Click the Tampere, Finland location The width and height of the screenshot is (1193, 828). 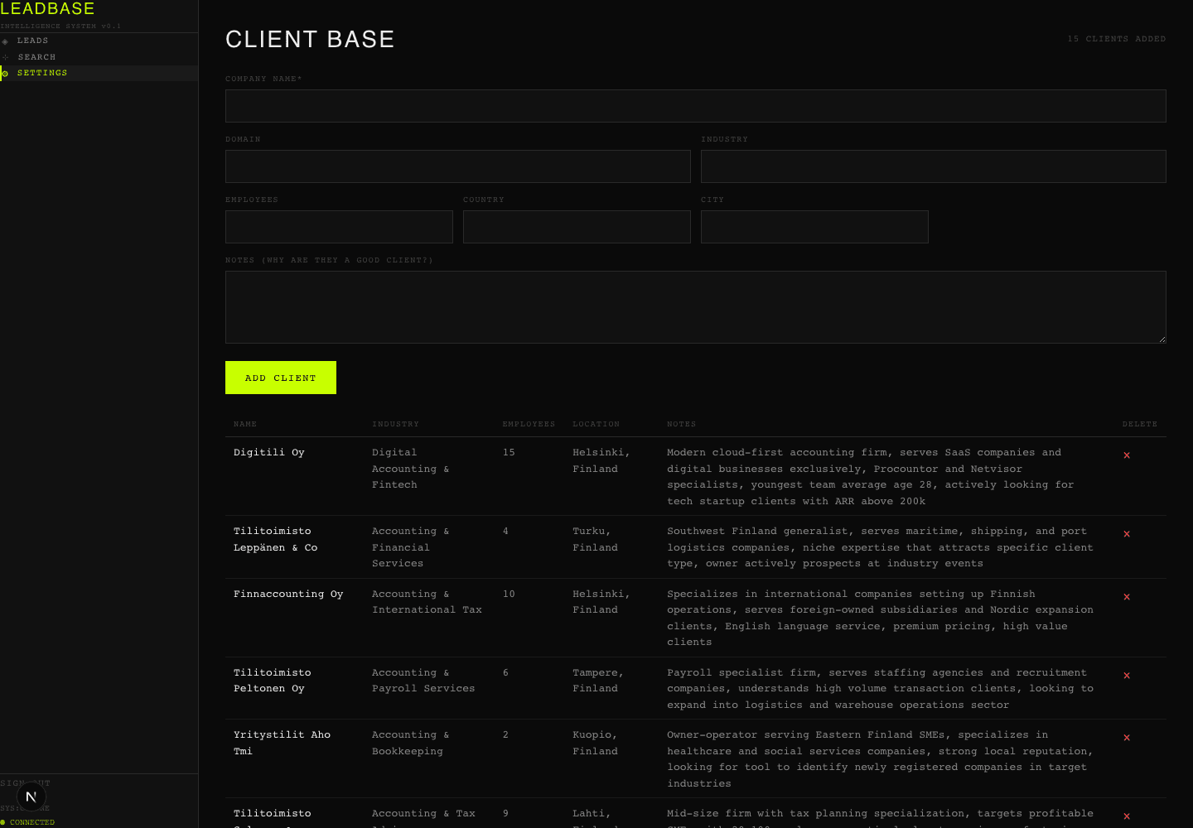[x=598, y=681]
